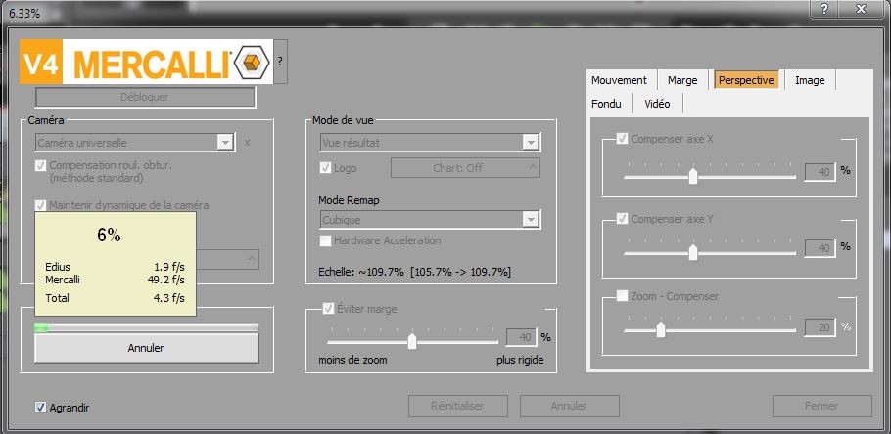Click the Compenser axe Y slider handle
Image resolution: width=891 pixels, height=434 pixels.
(x=692, y=252)
